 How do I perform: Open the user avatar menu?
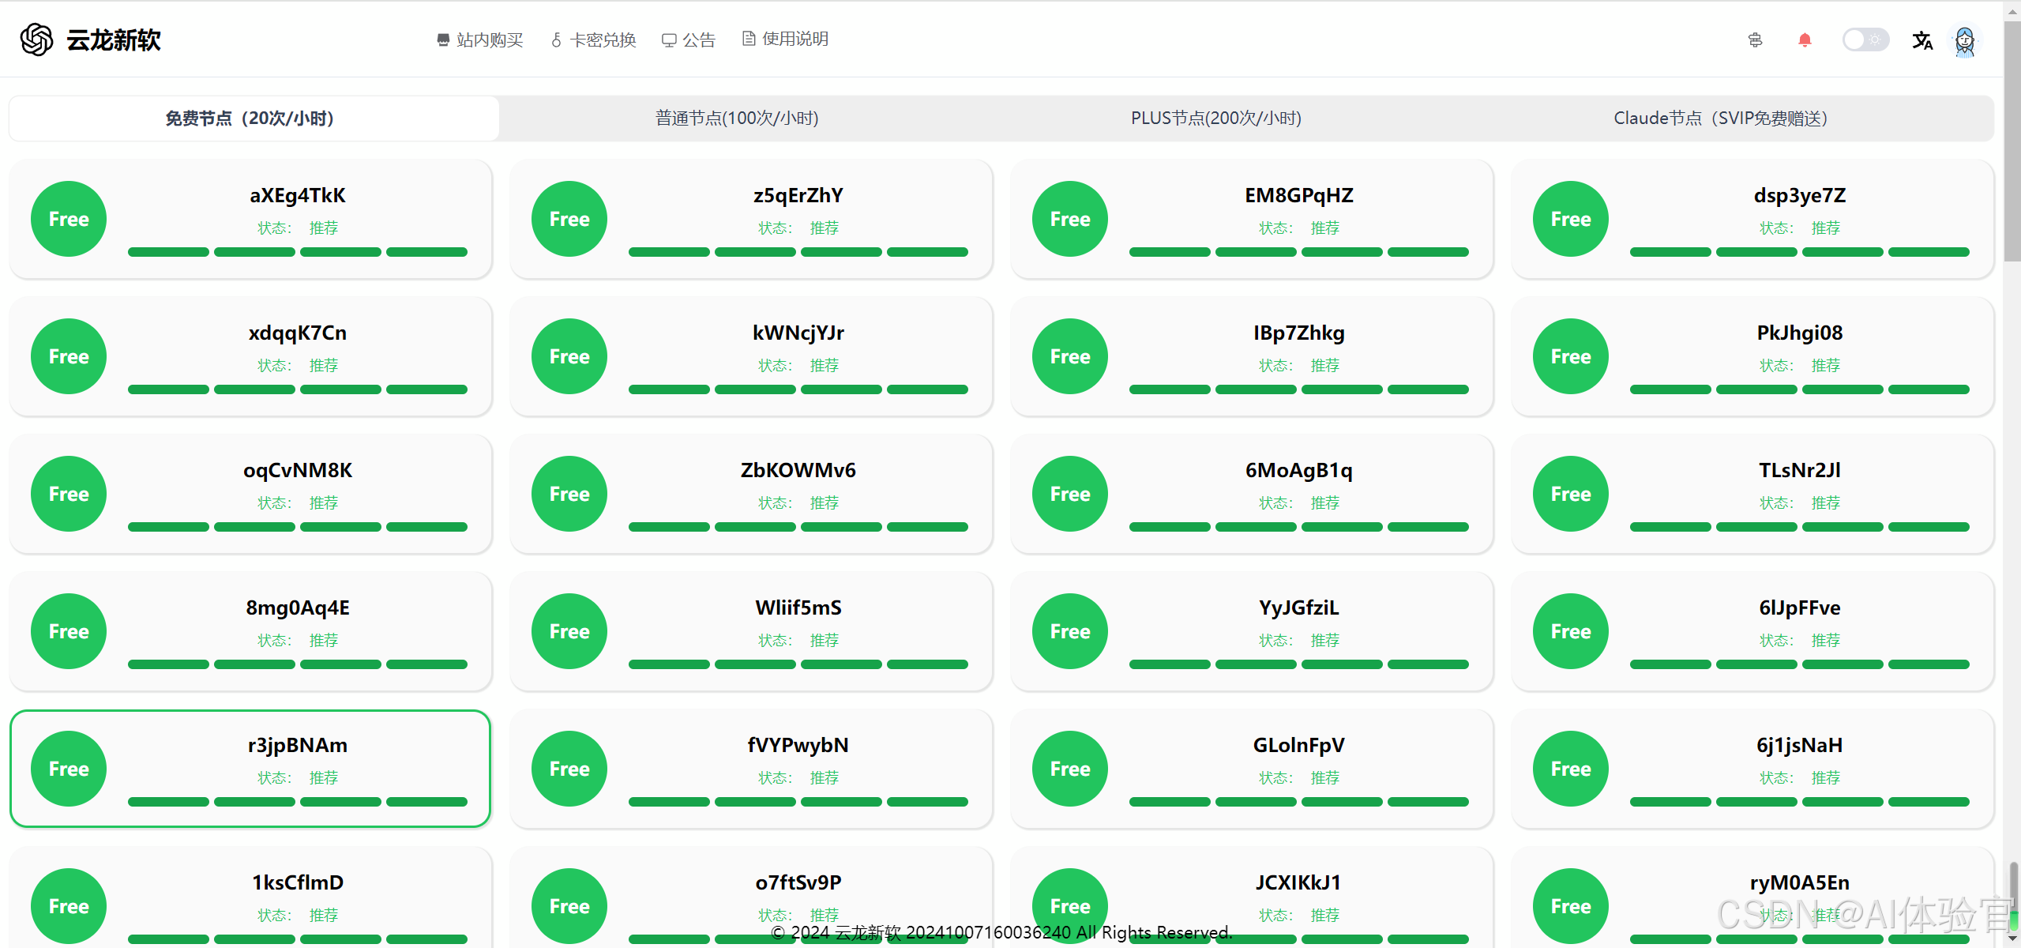pos(1964,40)
